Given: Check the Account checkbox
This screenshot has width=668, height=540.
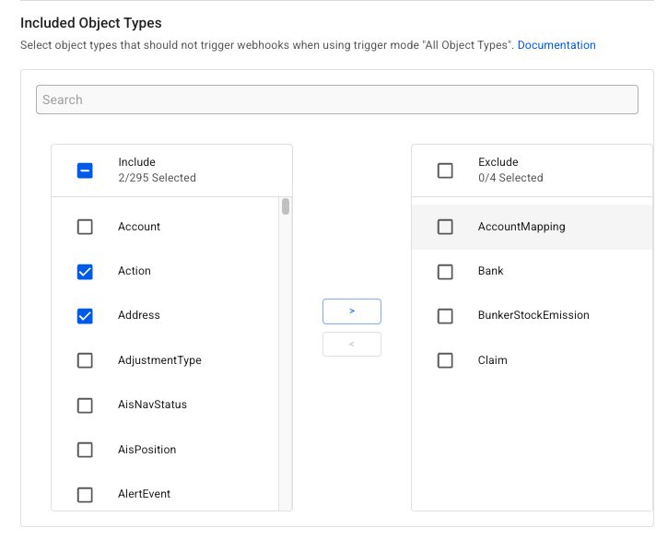Looking at the screenshot, I should (85, 227).
